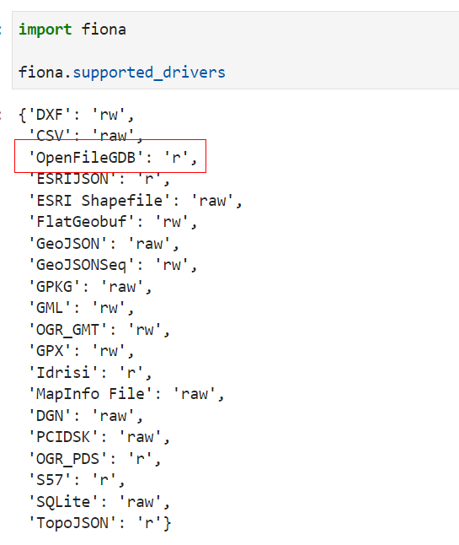The width and height of the screenshot is (459, 545).
Task: Click the 'DXF' entry in output
Action: pos(77,115)
